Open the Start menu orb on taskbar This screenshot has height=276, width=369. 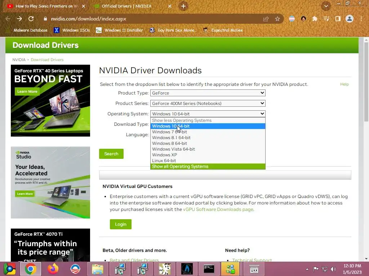point(9,269)
